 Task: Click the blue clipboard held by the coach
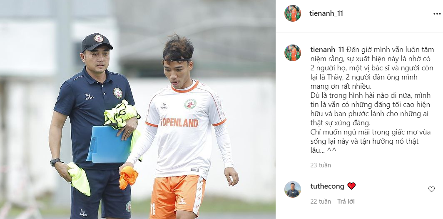pos(110,144)
